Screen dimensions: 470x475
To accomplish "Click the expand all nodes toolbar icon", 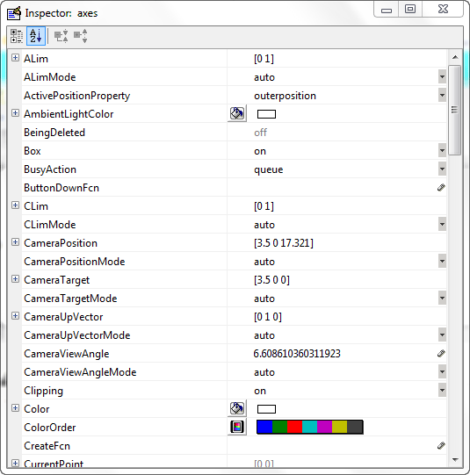I will coord(61,36).
